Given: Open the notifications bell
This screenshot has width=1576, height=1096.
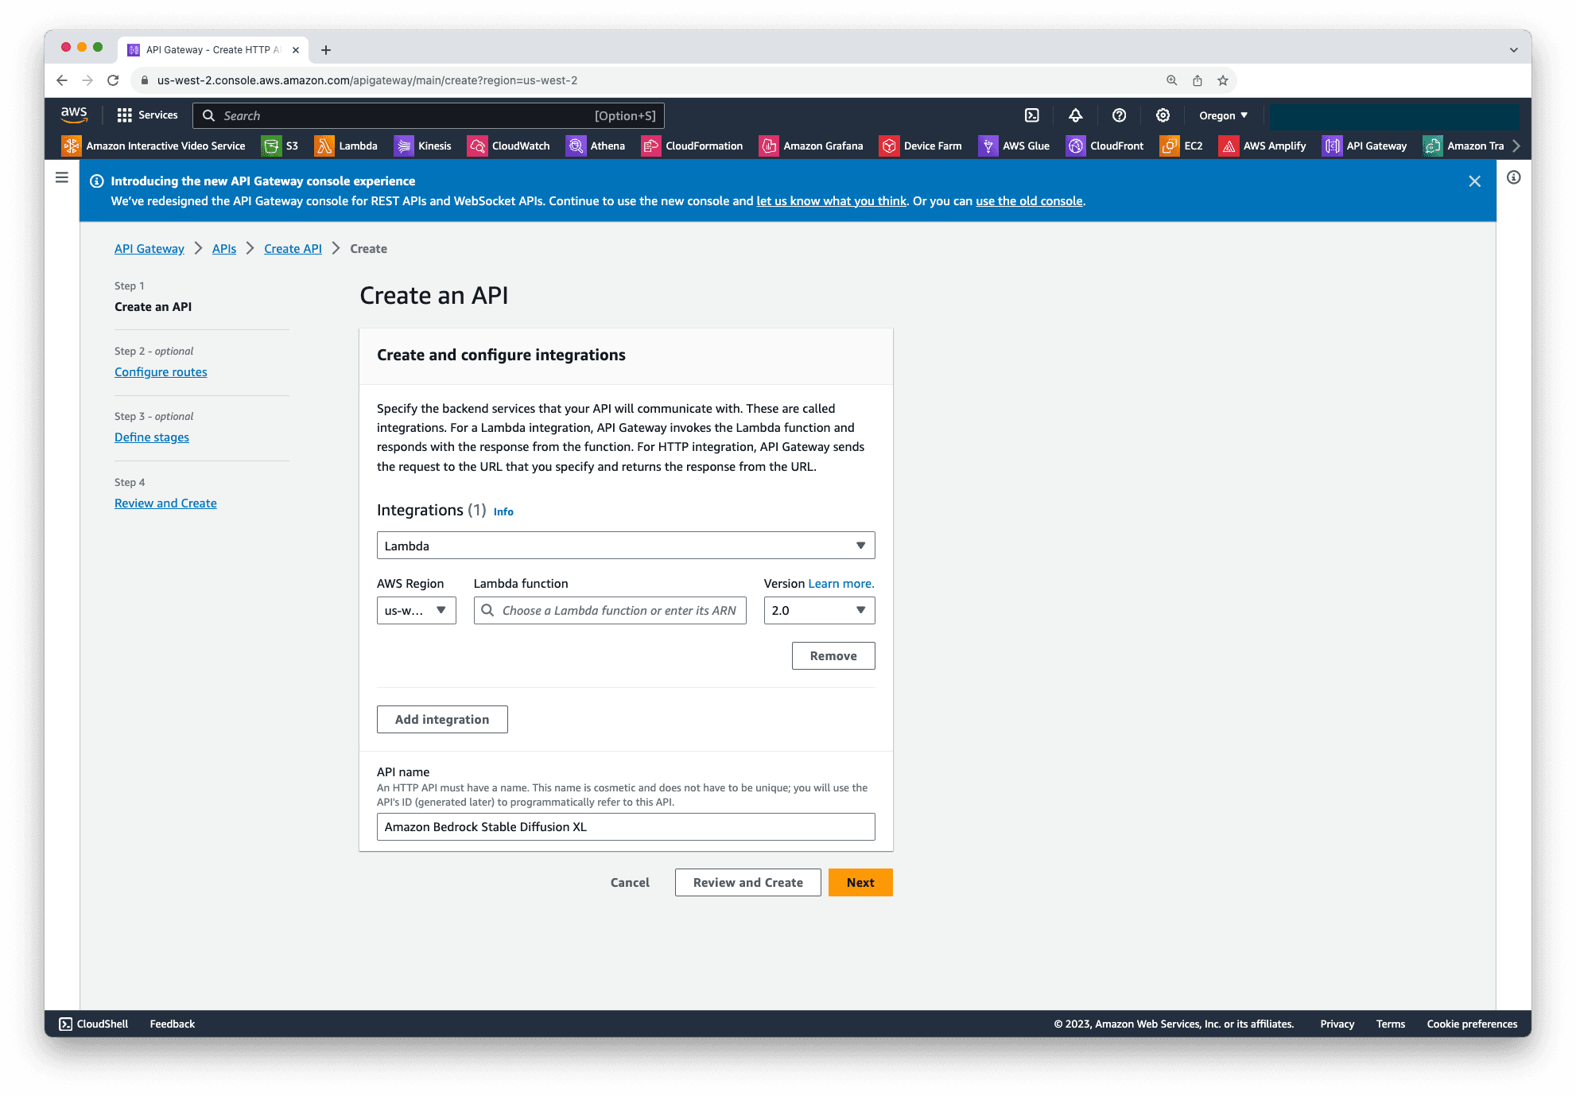Looking at the screenshot, I should 1075,115.
